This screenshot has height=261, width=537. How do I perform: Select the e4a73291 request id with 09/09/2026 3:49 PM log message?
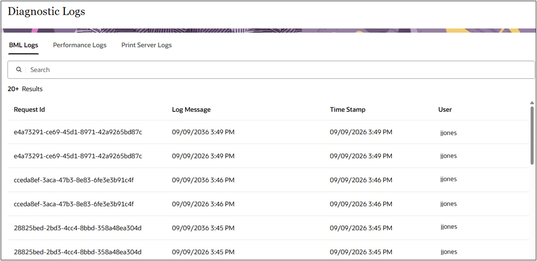(78, 156)
